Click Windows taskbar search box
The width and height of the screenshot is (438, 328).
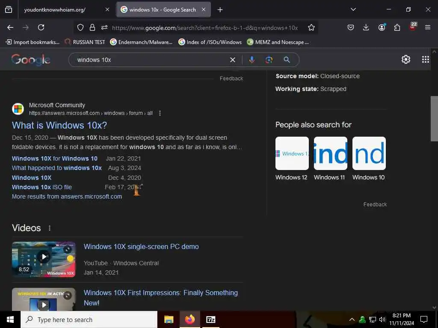click(x=89, y=319)
